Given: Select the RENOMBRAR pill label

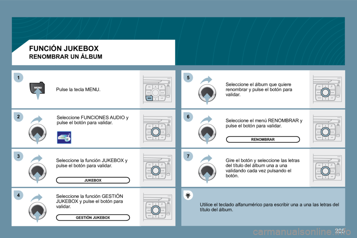Looking at the screenshot, I should 263,139.
